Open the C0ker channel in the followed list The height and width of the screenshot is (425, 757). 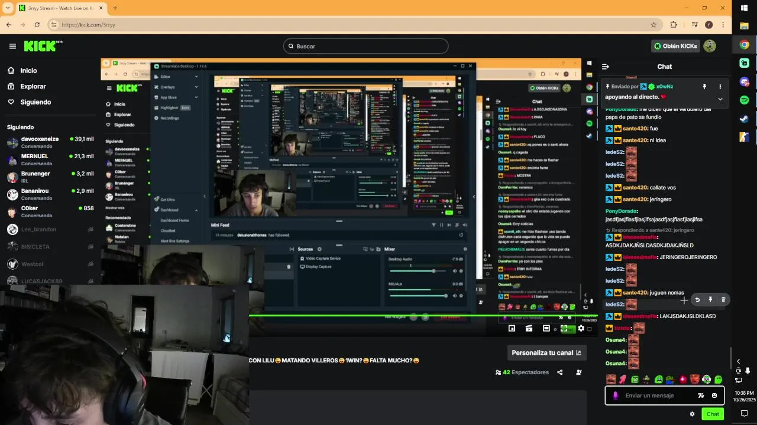click(50, 211)
